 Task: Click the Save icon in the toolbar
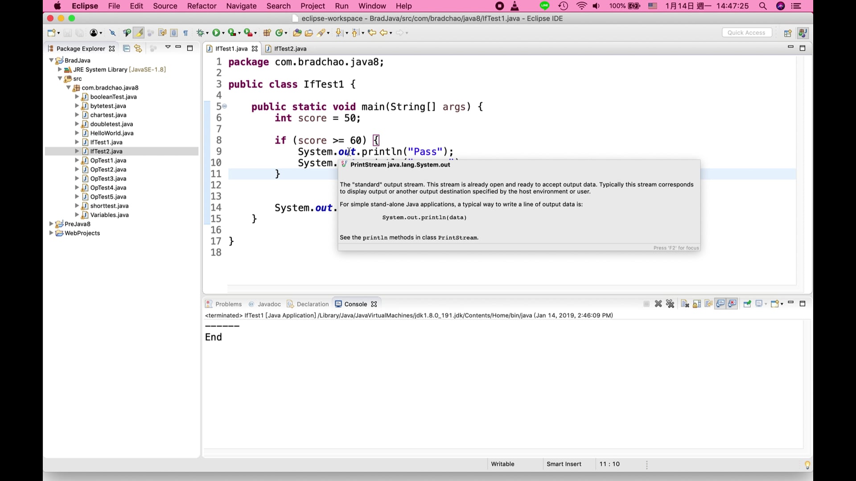tap(68, 33)
